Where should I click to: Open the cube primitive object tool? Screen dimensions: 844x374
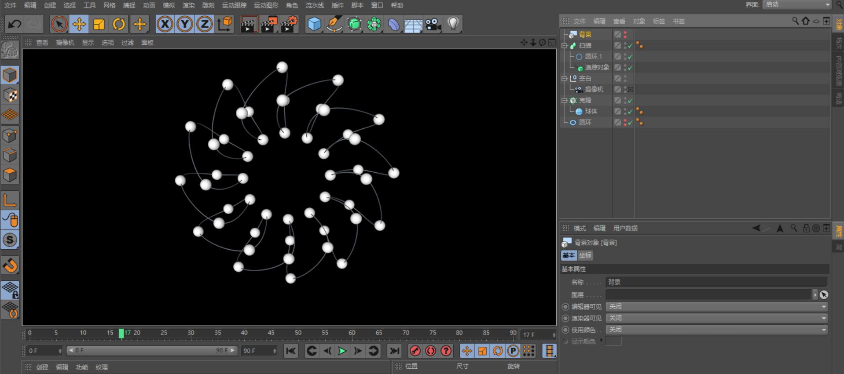tap(314, 24)
